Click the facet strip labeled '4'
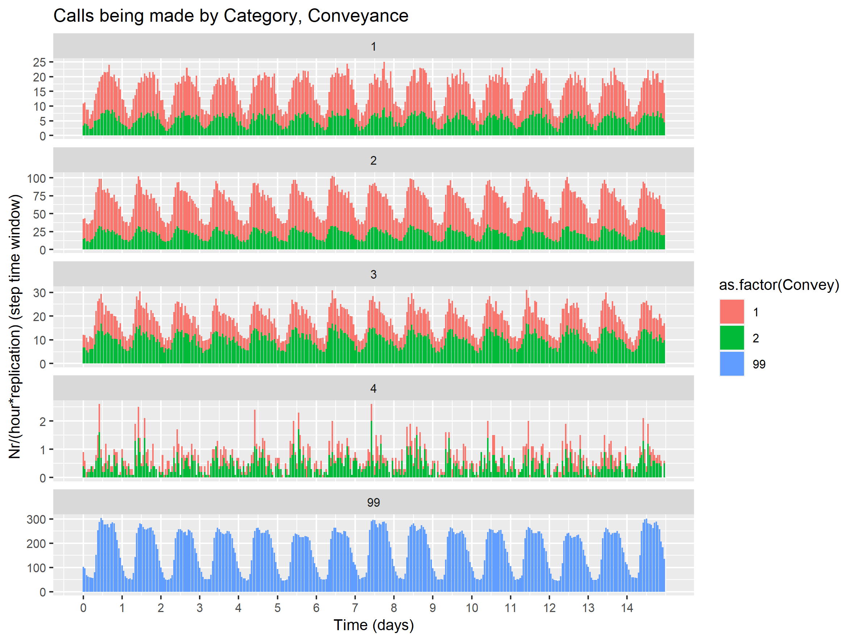The width and height of the screenshot is (856, 641). [373, 388]
